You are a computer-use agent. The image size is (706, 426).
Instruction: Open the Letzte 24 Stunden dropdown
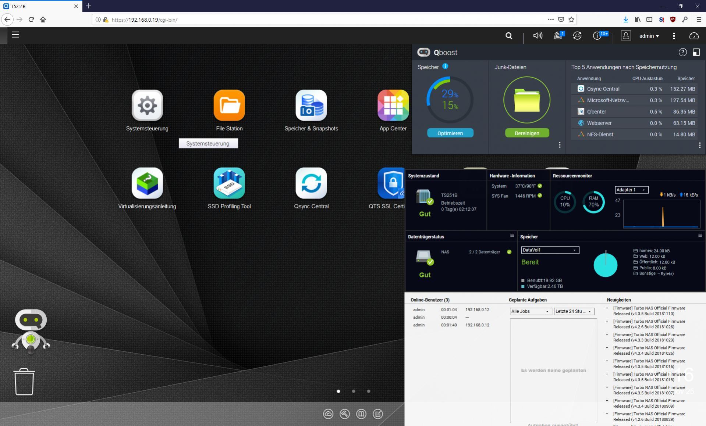574,311
